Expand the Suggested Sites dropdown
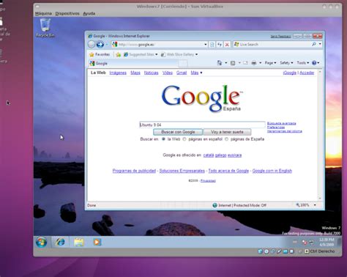This screenshot has height=277, width=347. (157, 54)
